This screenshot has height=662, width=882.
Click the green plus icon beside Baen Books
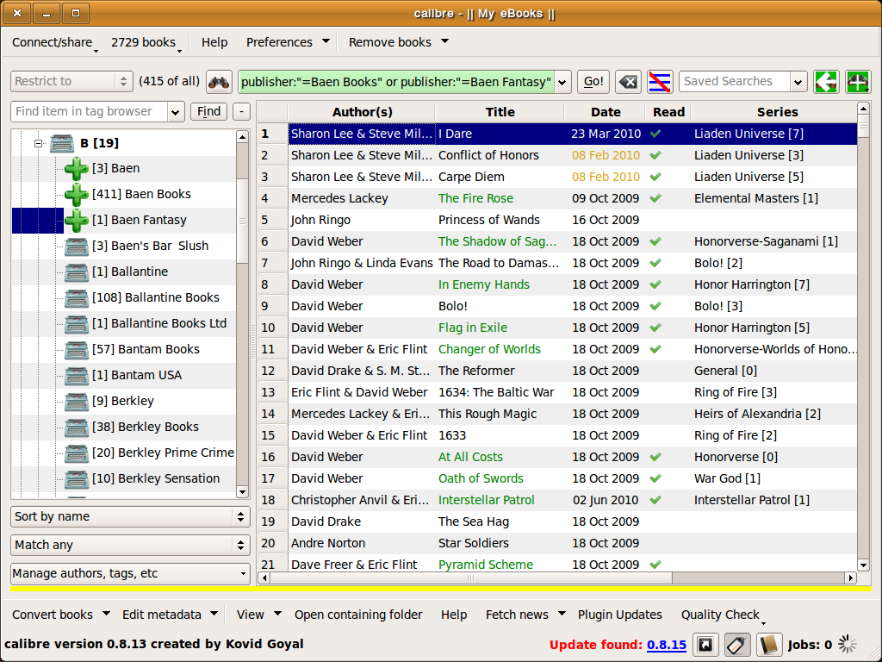click(x=77, y=195)
